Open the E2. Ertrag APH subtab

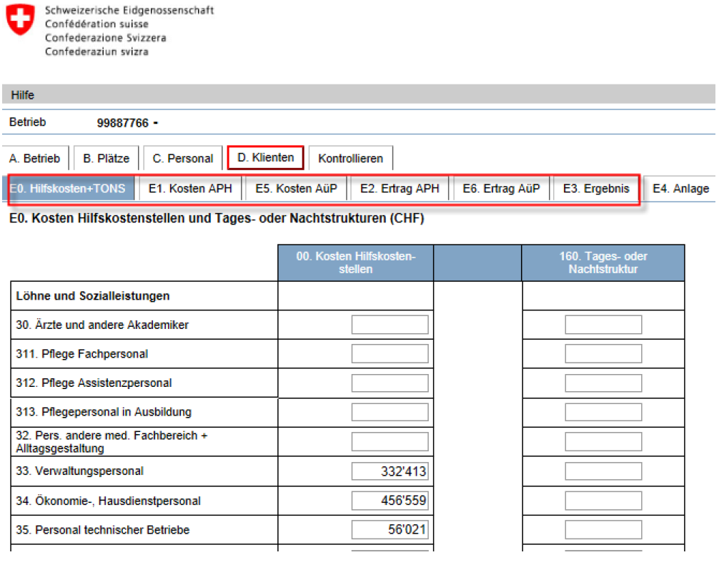(400, 189)
